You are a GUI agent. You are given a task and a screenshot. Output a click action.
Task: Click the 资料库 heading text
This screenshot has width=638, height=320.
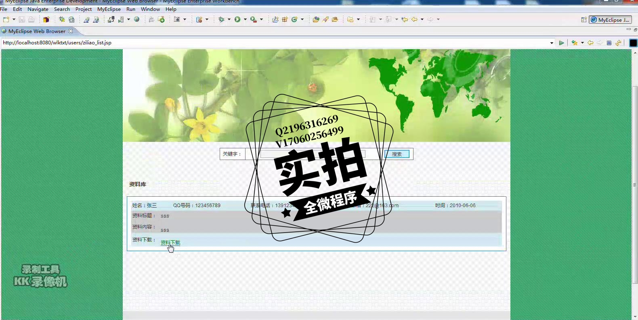tap(138, 184)
